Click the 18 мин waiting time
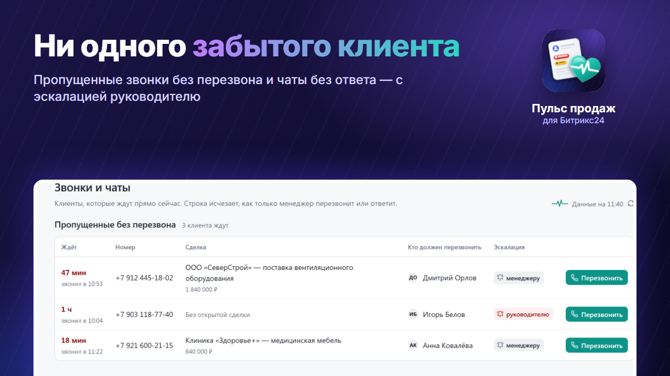 coord(74,340)
